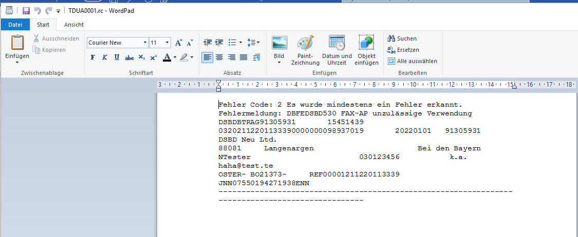Grow font size with the enlarge-font icon
Screen dimensions: 578x237
click(x=178, y=43)
